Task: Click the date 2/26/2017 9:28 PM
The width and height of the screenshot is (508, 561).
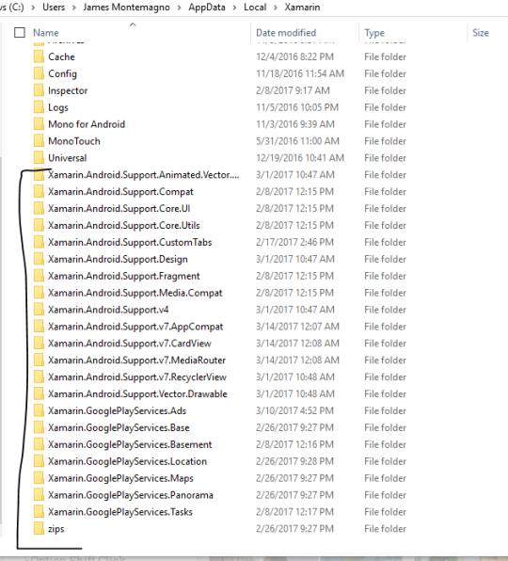Action: coord(294,461)
